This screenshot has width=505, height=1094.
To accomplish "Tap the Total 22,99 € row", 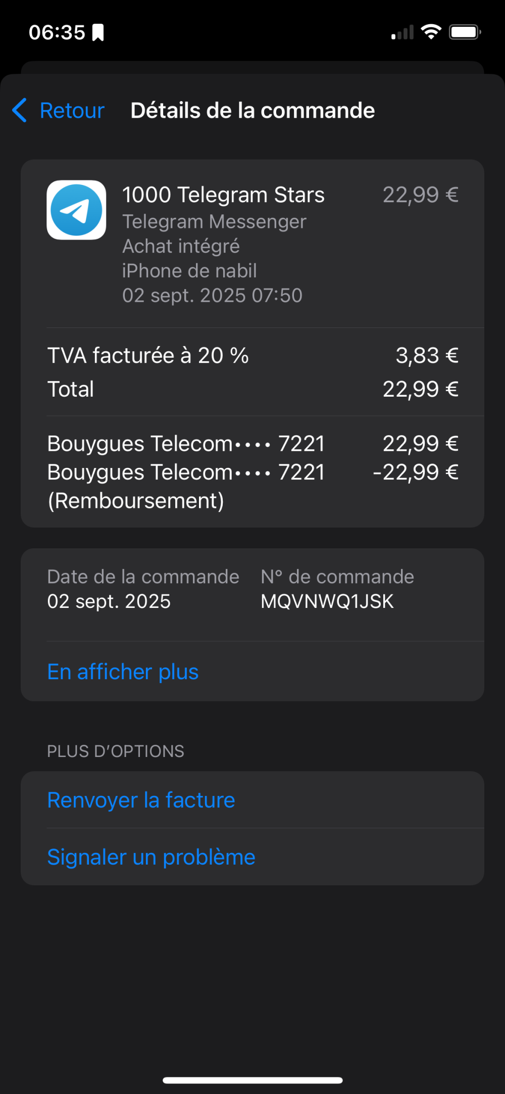I will tap(252, 389).
